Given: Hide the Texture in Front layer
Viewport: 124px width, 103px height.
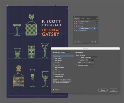Looking at the screenshot, I should 75,21.
